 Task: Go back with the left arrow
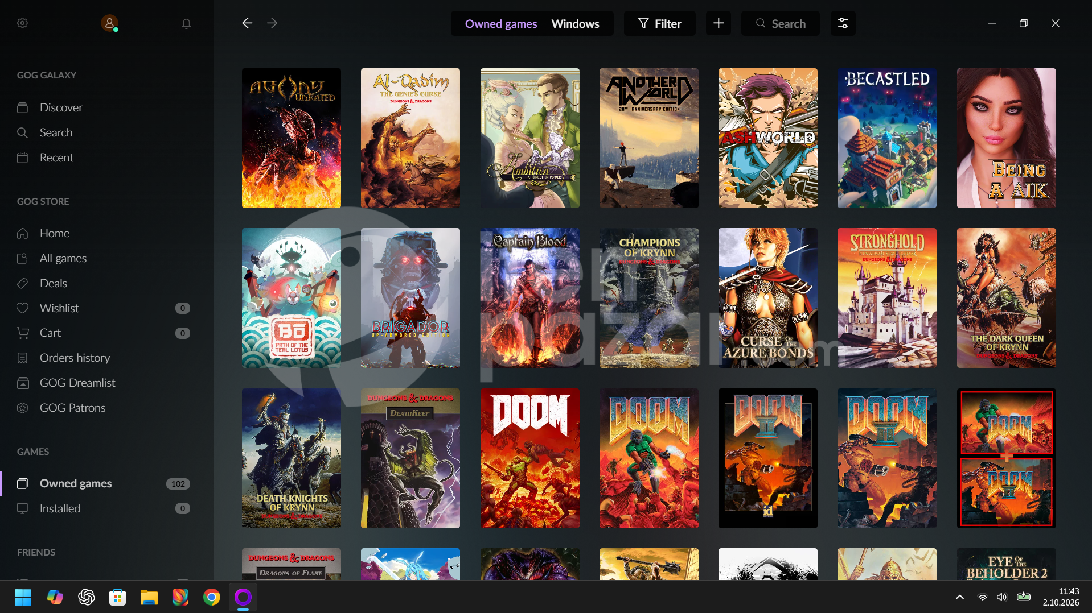(x=247, y=23)
